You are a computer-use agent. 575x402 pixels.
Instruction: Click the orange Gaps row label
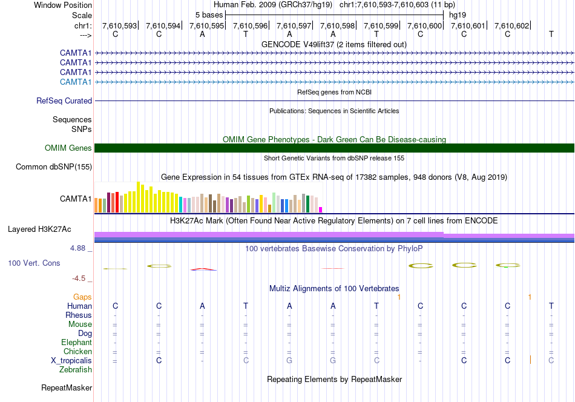(x=82, y=297)
